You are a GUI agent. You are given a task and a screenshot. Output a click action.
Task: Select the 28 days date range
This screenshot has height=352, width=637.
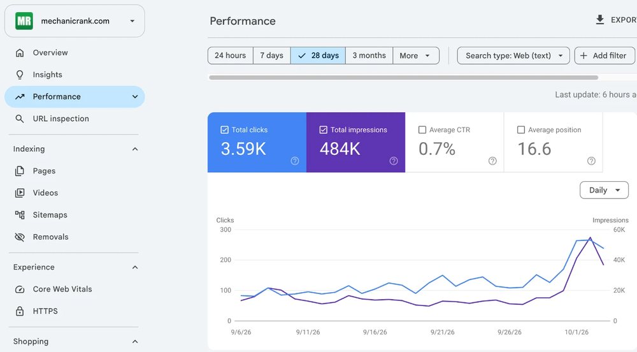[318, 55]
